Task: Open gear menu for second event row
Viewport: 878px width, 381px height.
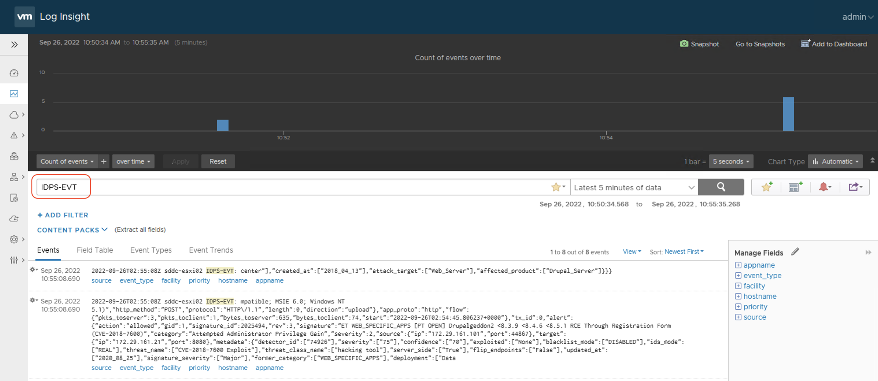Action: tap(34, 300)
